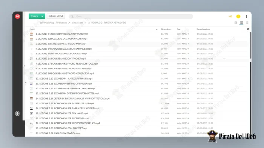The height and width of the screenshot is (148, 264).
Task: Sort by Nome column arrow
Action: [157, 29]
